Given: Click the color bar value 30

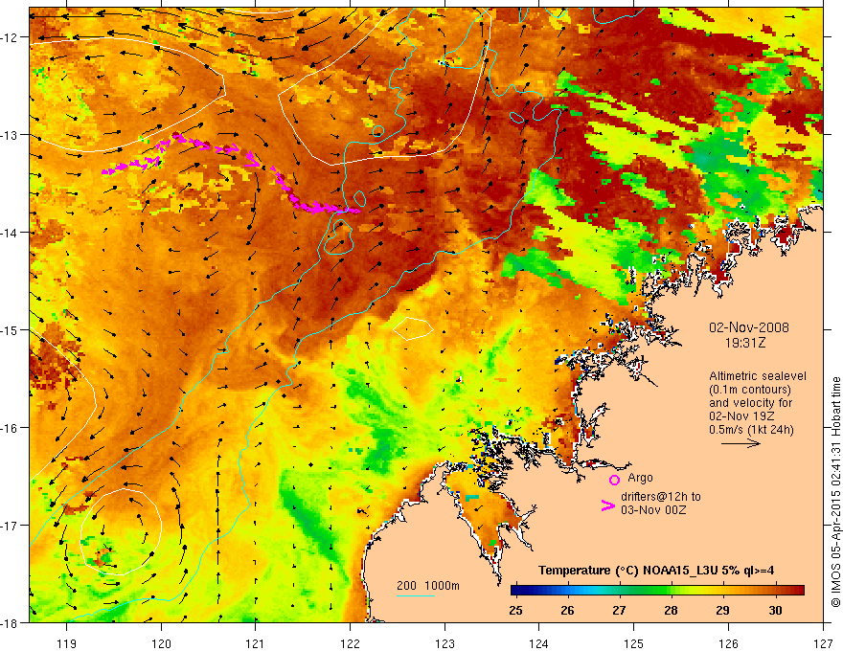Looking at the screenshot, I should click(775, 611).
